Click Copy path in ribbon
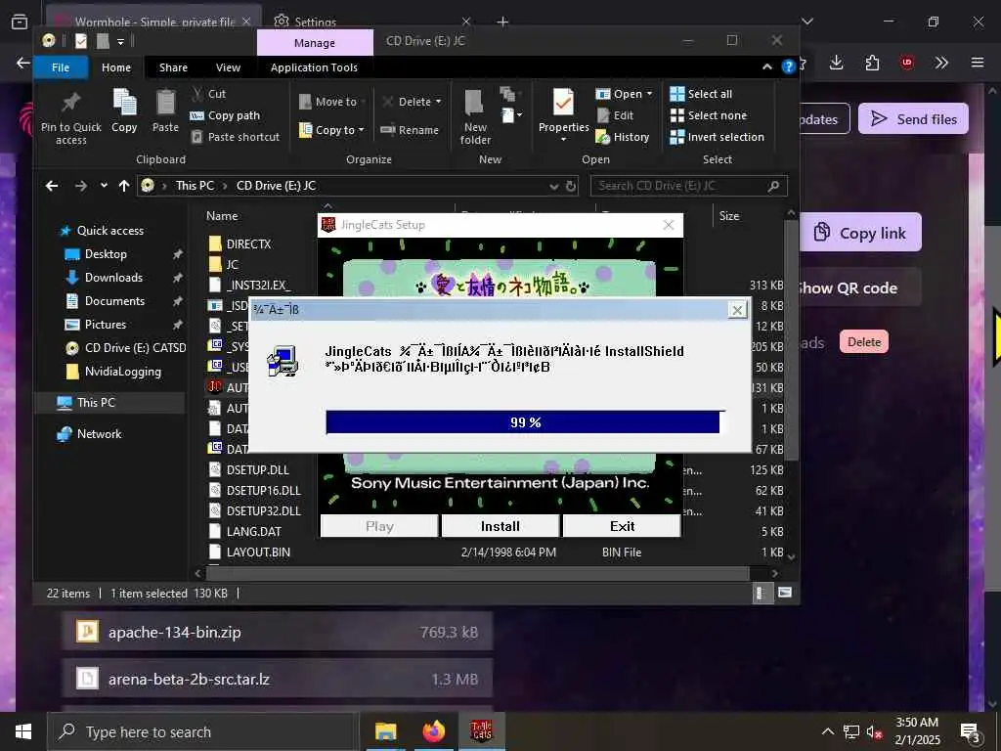 226,115
